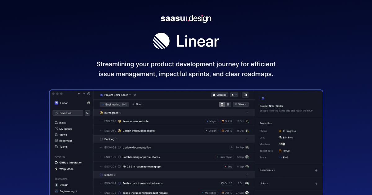Open the ENG-199 row options dots
Screen dimensions: 372x195
point(101,157)
